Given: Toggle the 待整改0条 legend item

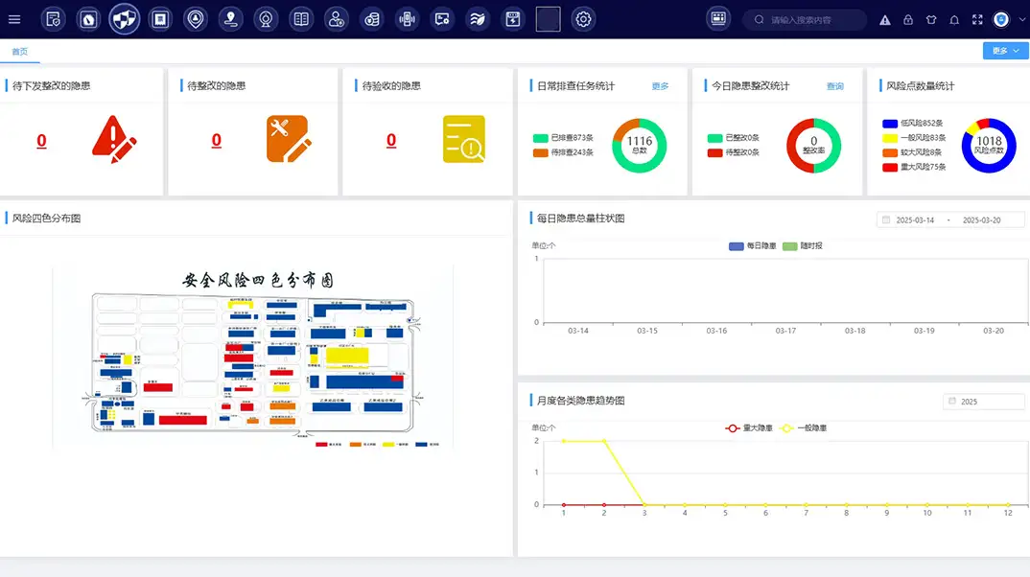Looking at the screenshot, I should [733, 152].
